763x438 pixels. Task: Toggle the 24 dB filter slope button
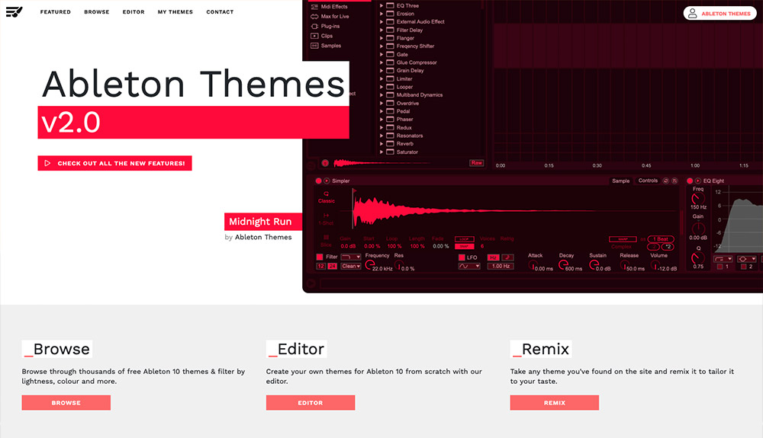(x=333, y=266)
